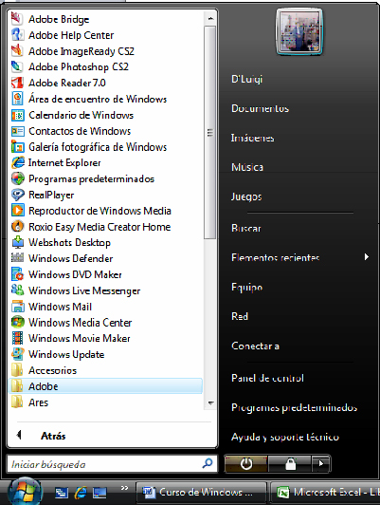Expand the highlighted Adobe folder
This screenshot has height=505, width=380.
(x=105, y=385)
